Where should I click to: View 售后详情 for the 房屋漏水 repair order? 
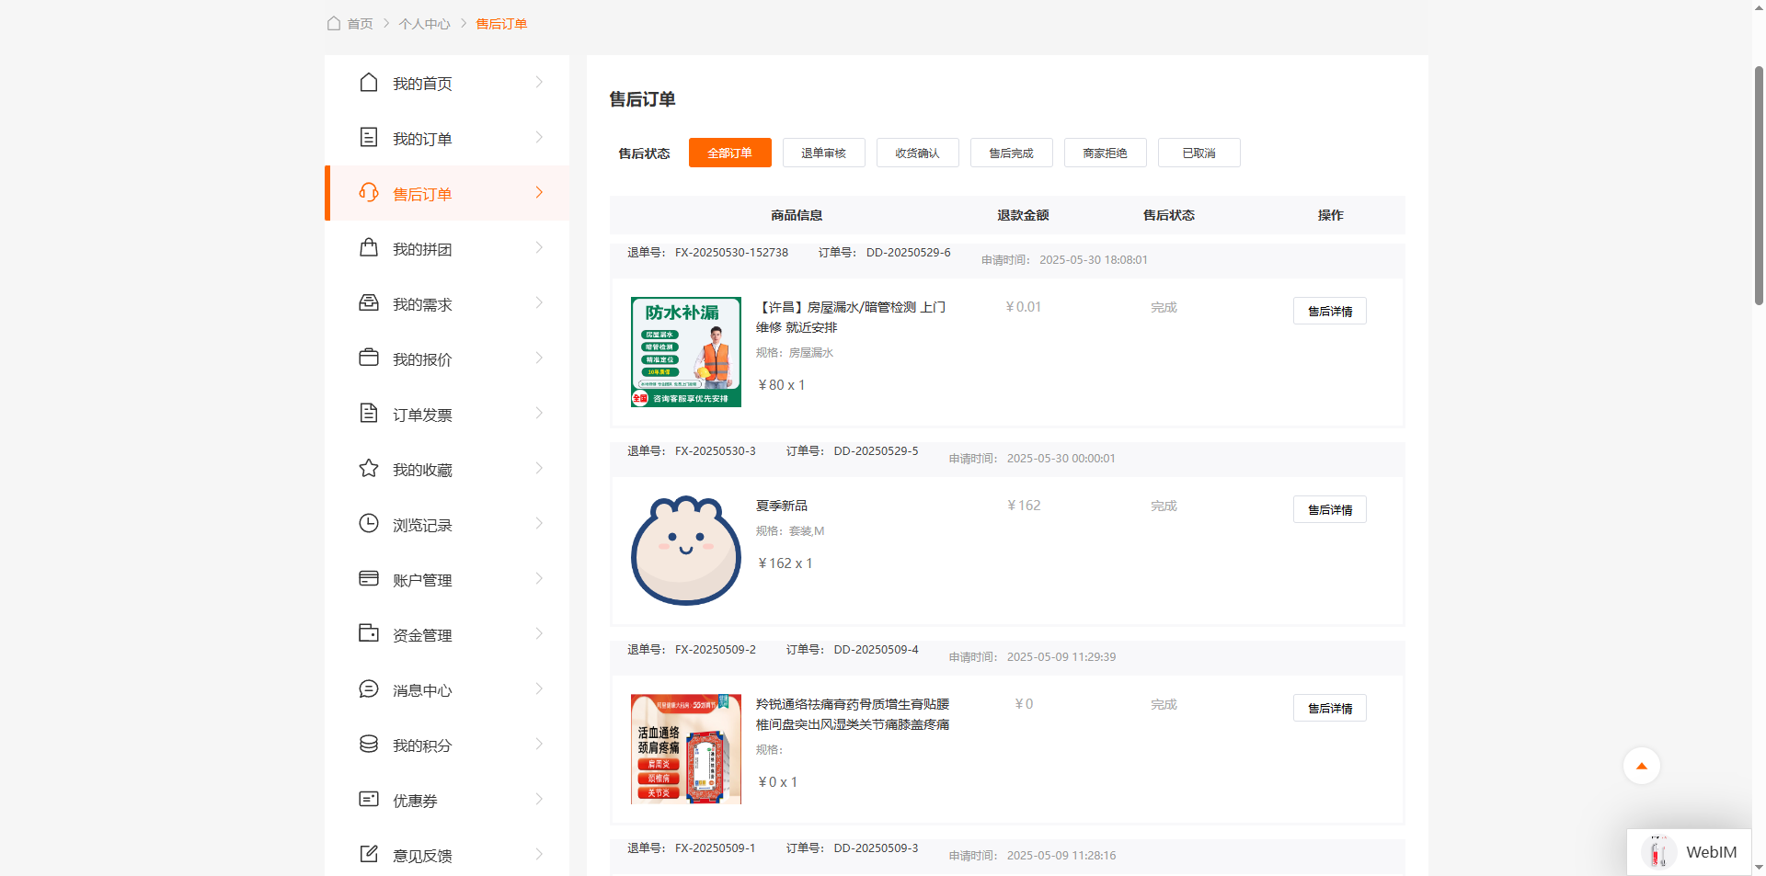pyautogui.click(x=1329, y=311)
